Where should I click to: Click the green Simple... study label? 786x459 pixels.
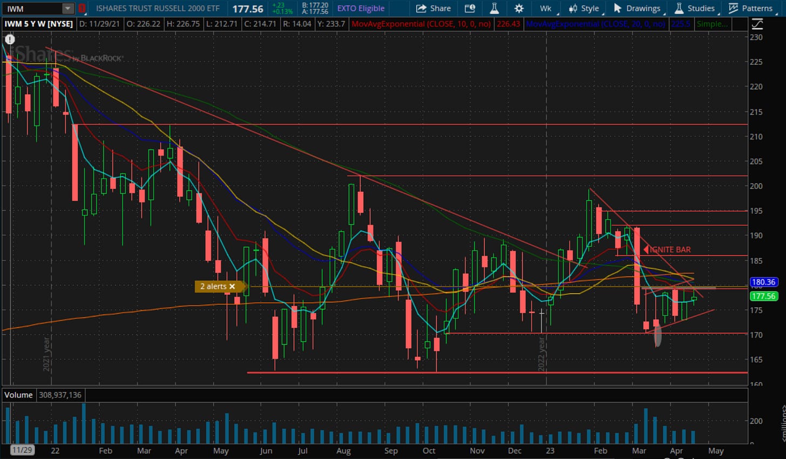[x=712, y=24]
